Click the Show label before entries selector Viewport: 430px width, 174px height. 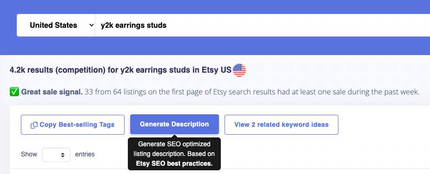tap(29, 155)
